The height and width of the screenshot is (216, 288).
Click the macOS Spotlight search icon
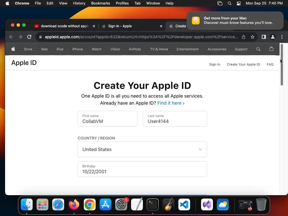pos(229,3)
